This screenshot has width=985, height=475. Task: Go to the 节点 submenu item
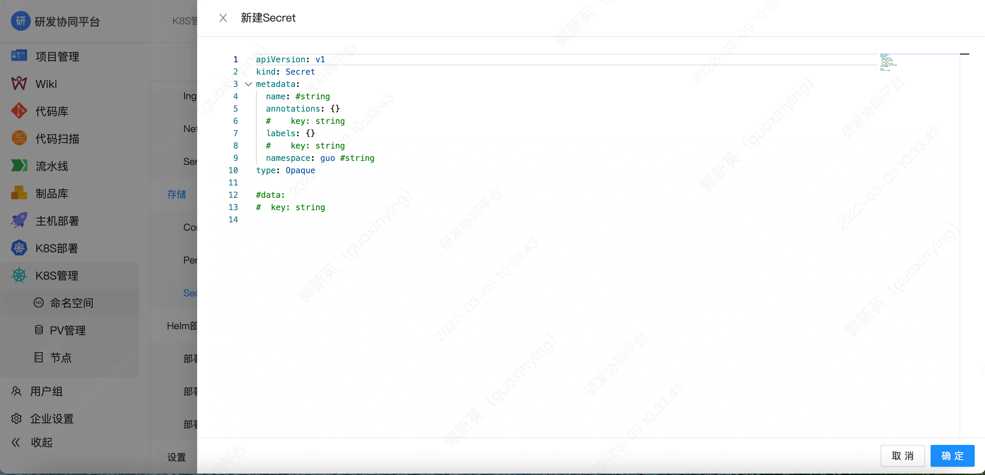tap(61, 358)
